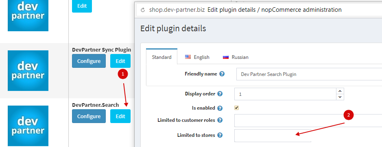The height and width of the screenshot is (147, 382).
Task: Focus the Display order number field
Action: (285, 94)
